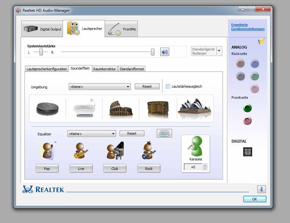Select the stone room environment icon
Screen dimensions: 290x223
point(158,109)
